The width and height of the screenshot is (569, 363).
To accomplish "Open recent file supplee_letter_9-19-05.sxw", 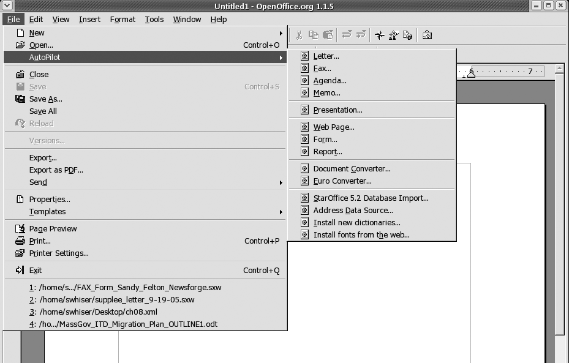I will click(145, 300).
